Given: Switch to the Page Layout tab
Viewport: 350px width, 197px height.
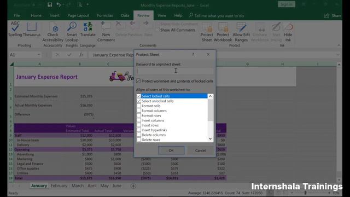Looking at the screenshot, I should click(x=78, y=15).
